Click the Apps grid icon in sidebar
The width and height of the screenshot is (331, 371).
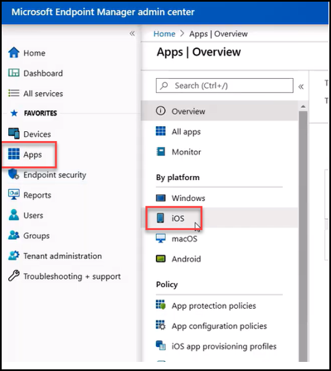point(14,154)
